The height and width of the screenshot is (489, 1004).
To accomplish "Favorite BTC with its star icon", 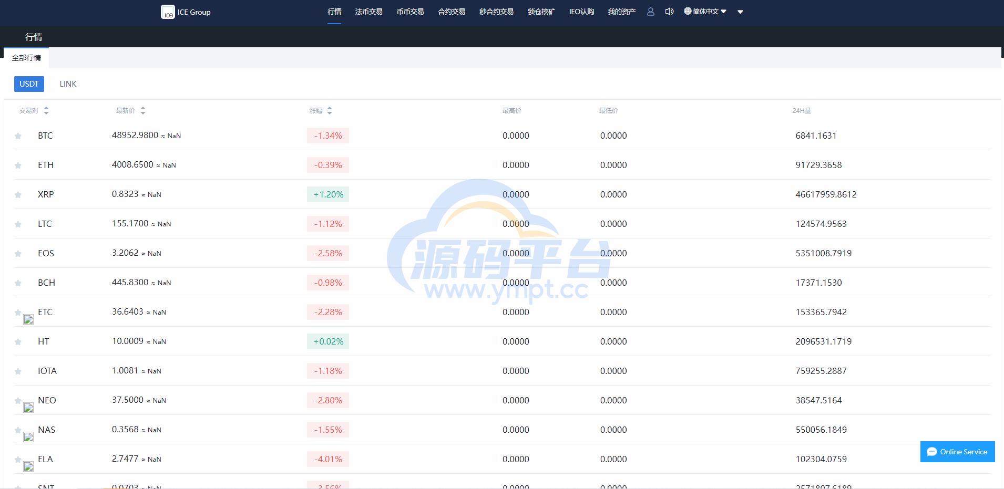I will tap(18, 136).
